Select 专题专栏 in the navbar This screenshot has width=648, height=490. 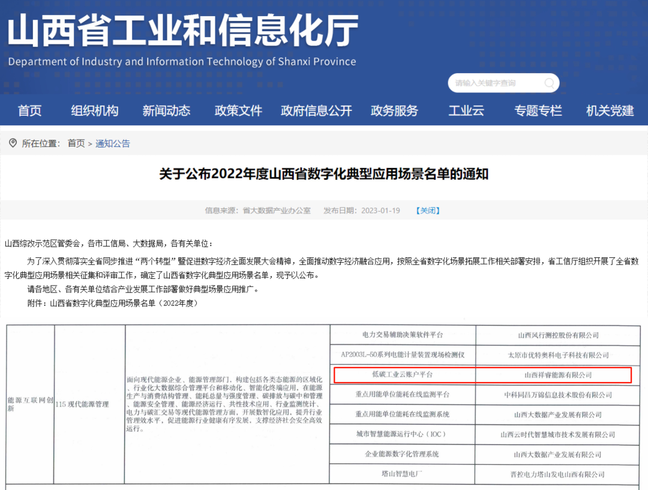click(538, 110)
